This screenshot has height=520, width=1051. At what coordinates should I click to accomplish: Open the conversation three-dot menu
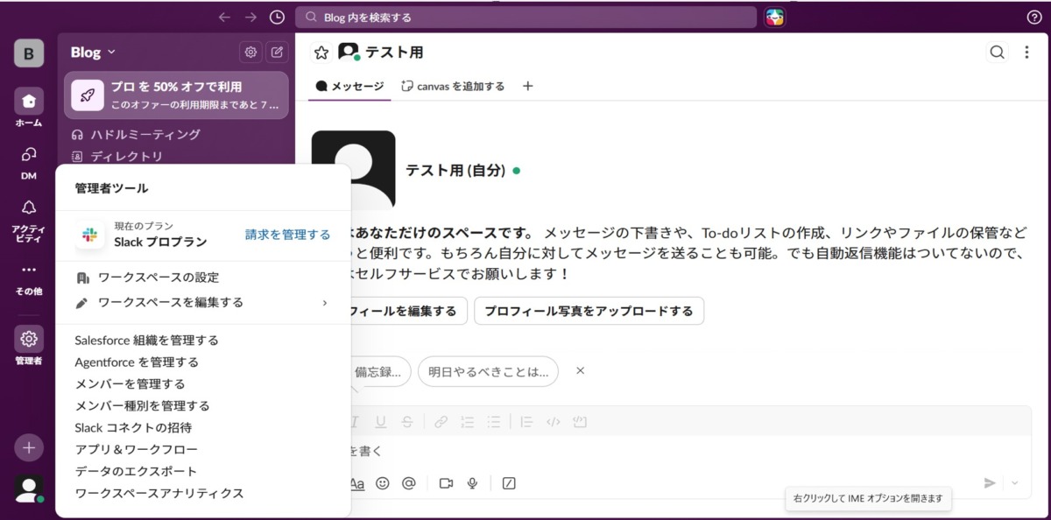coord(1026,53)
